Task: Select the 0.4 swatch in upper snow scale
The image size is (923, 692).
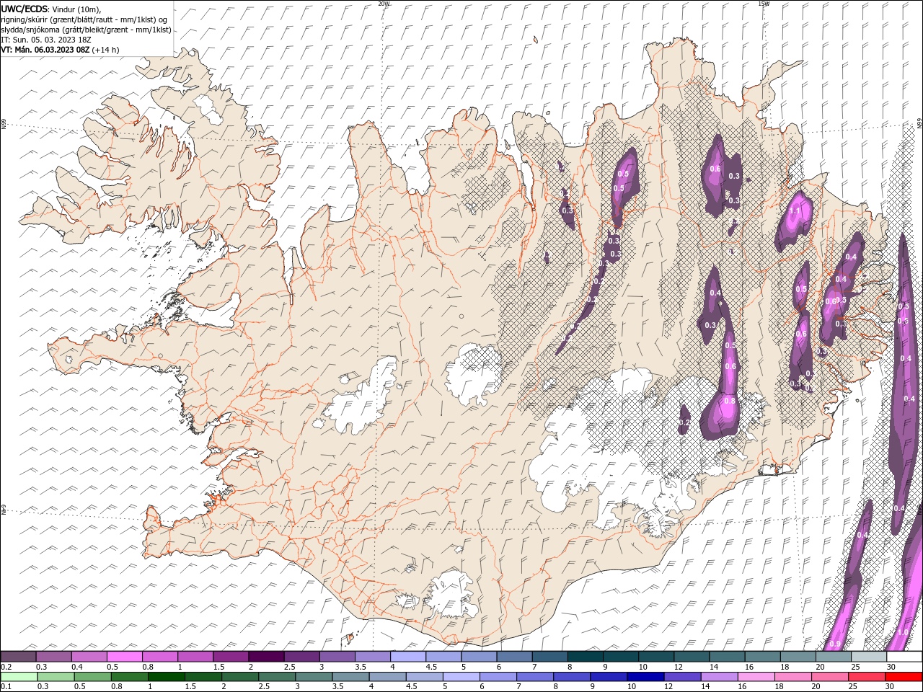Action: tap(89, 657)
